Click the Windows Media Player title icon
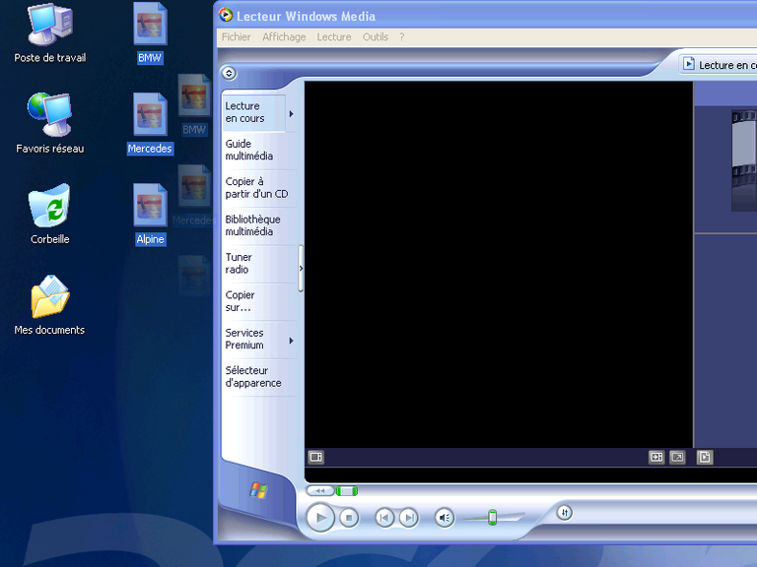 pyautogui.click(x=225, y=16)
